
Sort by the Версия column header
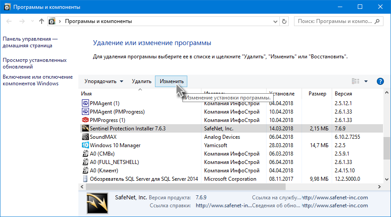tap(343, 94)
